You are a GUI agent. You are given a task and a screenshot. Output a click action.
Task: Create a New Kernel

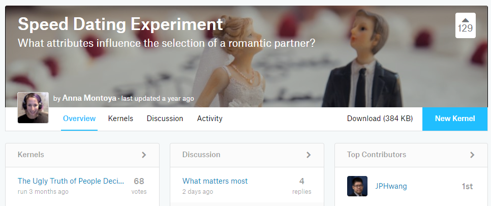(x=455, y=119)
